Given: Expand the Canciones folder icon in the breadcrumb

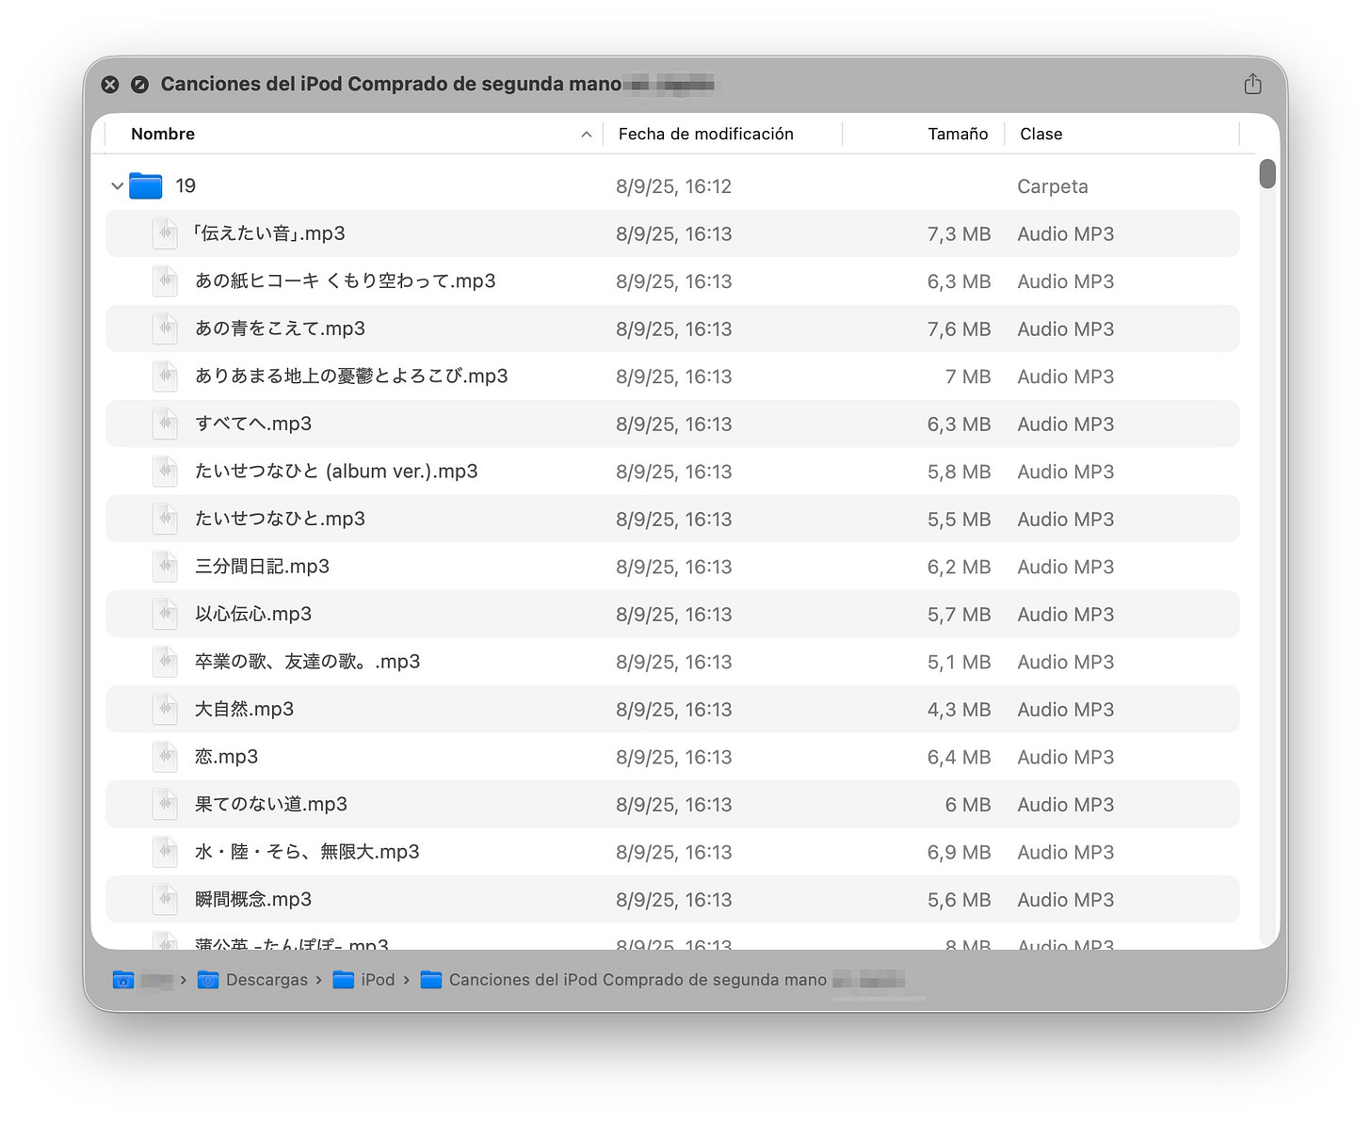Looking at the screenshot, I should 429,980.
